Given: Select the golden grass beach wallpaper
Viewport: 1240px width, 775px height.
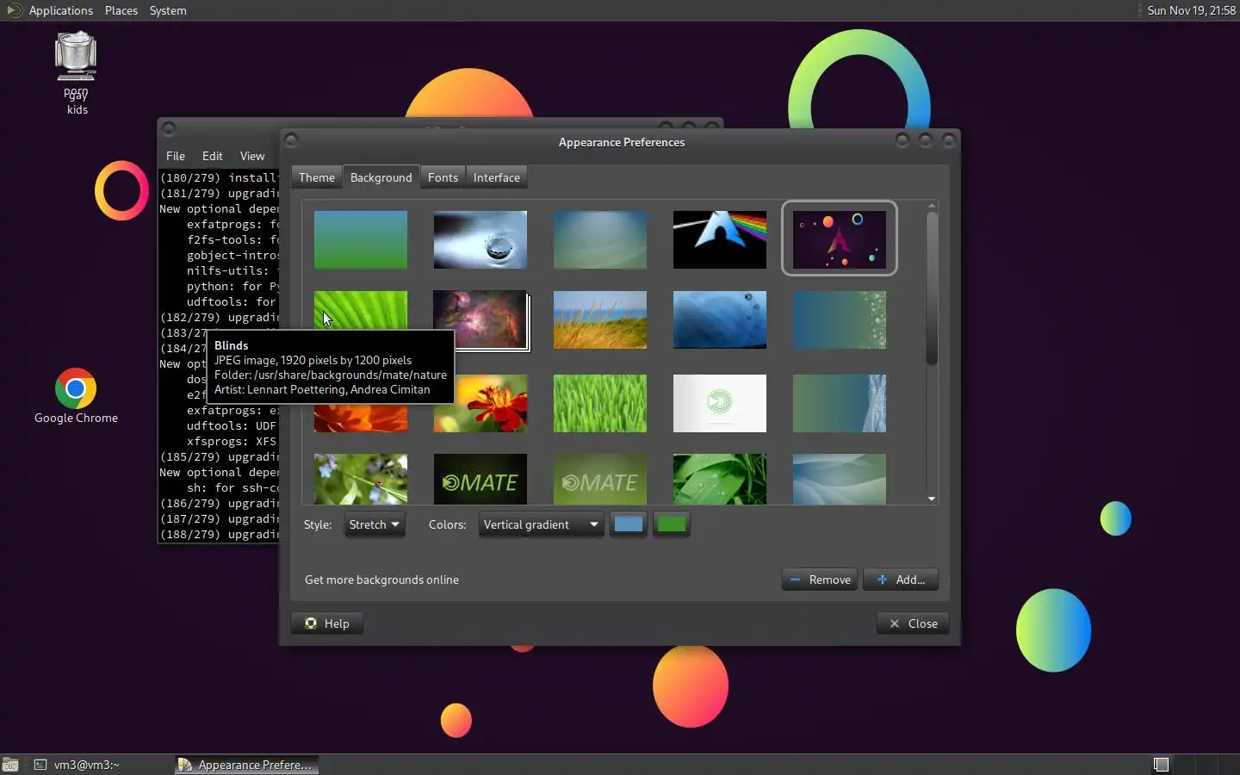Looking at the screenshot, I should pos(600,319).
